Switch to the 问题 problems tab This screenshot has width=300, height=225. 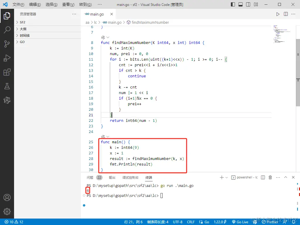(90, 178)
